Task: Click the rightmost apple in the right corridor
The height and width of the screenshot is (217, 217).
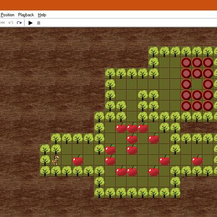Action: [x=197, y=161]
